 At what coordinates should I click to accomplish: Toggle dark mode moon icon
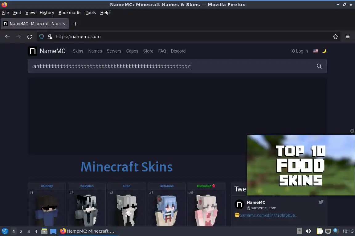(324, 51)
